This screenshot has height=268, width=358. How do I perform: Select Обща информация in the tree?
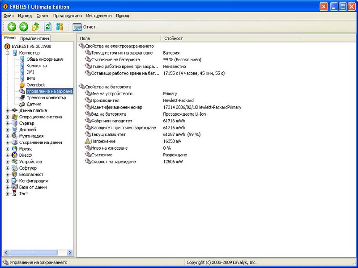tap(44, 59)
